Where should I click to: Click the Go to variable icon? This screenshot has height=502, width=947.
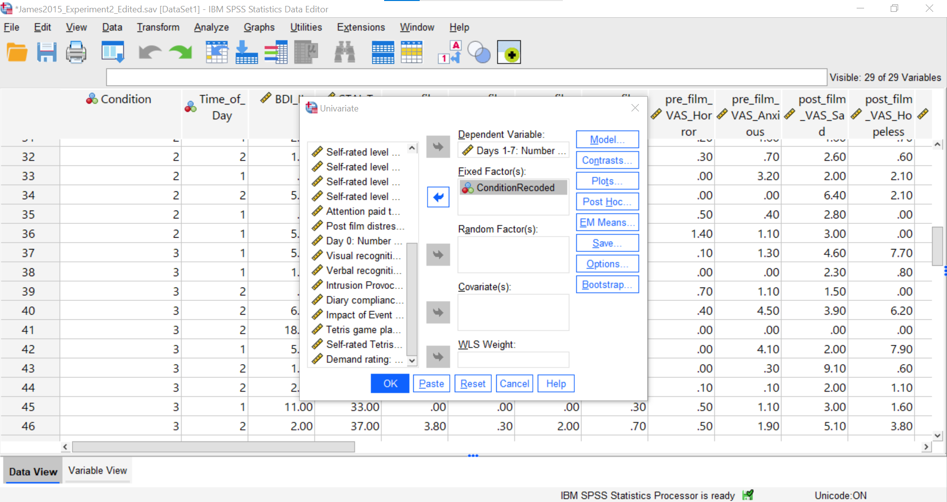(246, 52)
